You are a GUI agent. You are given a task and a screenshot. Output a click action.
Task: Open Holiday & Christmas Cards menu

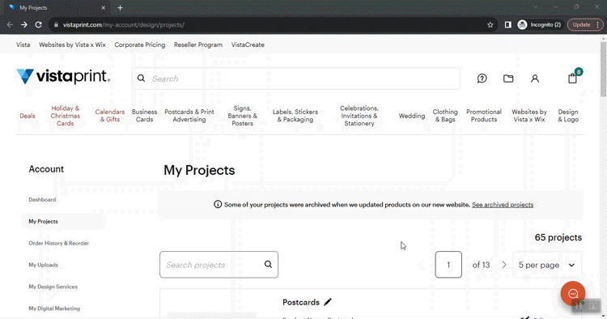[x=65, y=116]
